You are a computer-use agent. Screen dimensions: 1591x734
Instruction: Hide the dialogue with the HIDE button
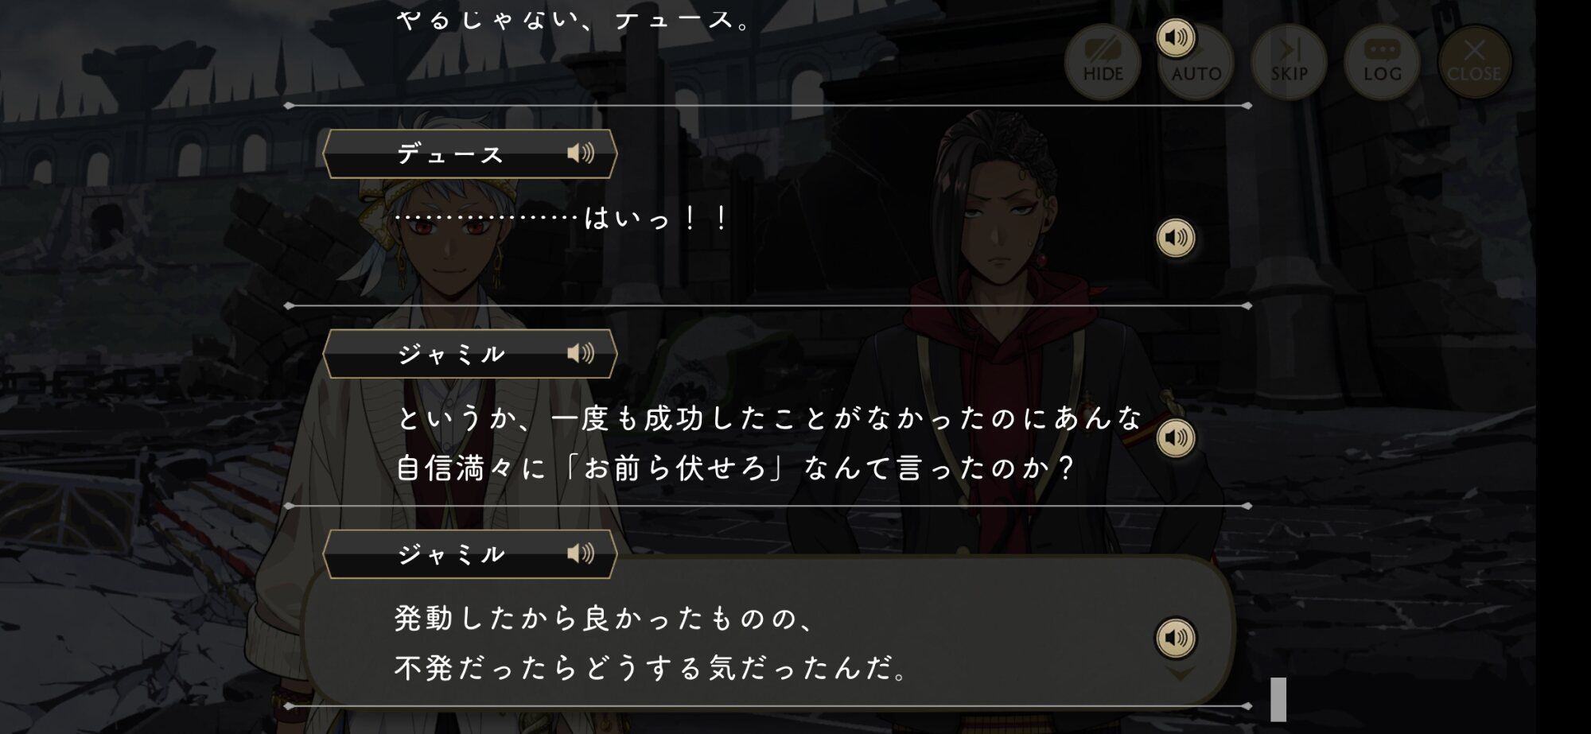[x=1103, y=62]
